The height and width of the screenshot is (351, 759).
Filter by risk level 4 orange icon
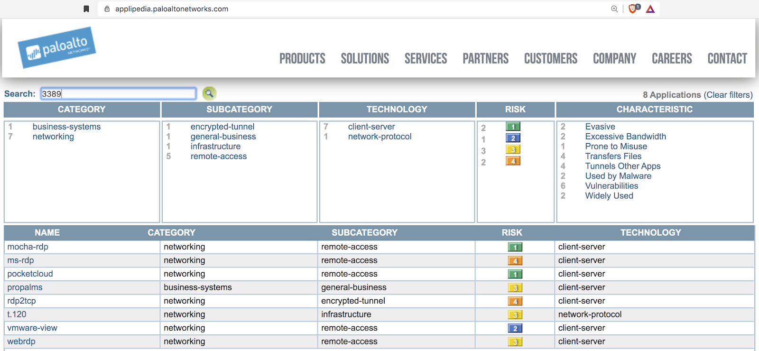(513, 161)
